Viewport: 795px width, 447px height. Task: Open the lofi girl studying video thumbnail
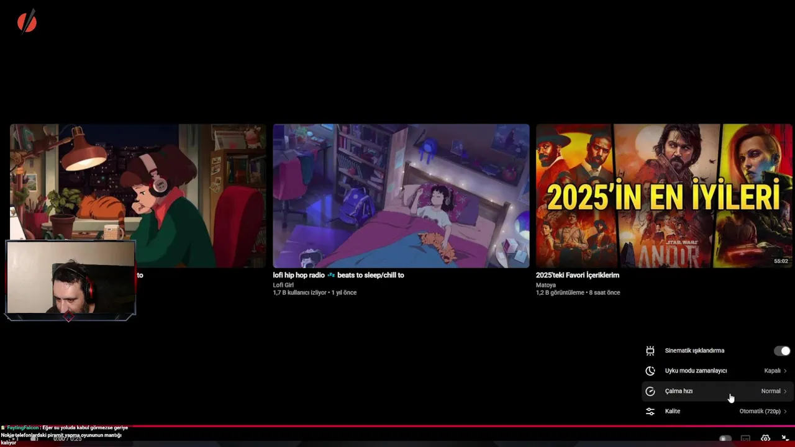[138, 196]
